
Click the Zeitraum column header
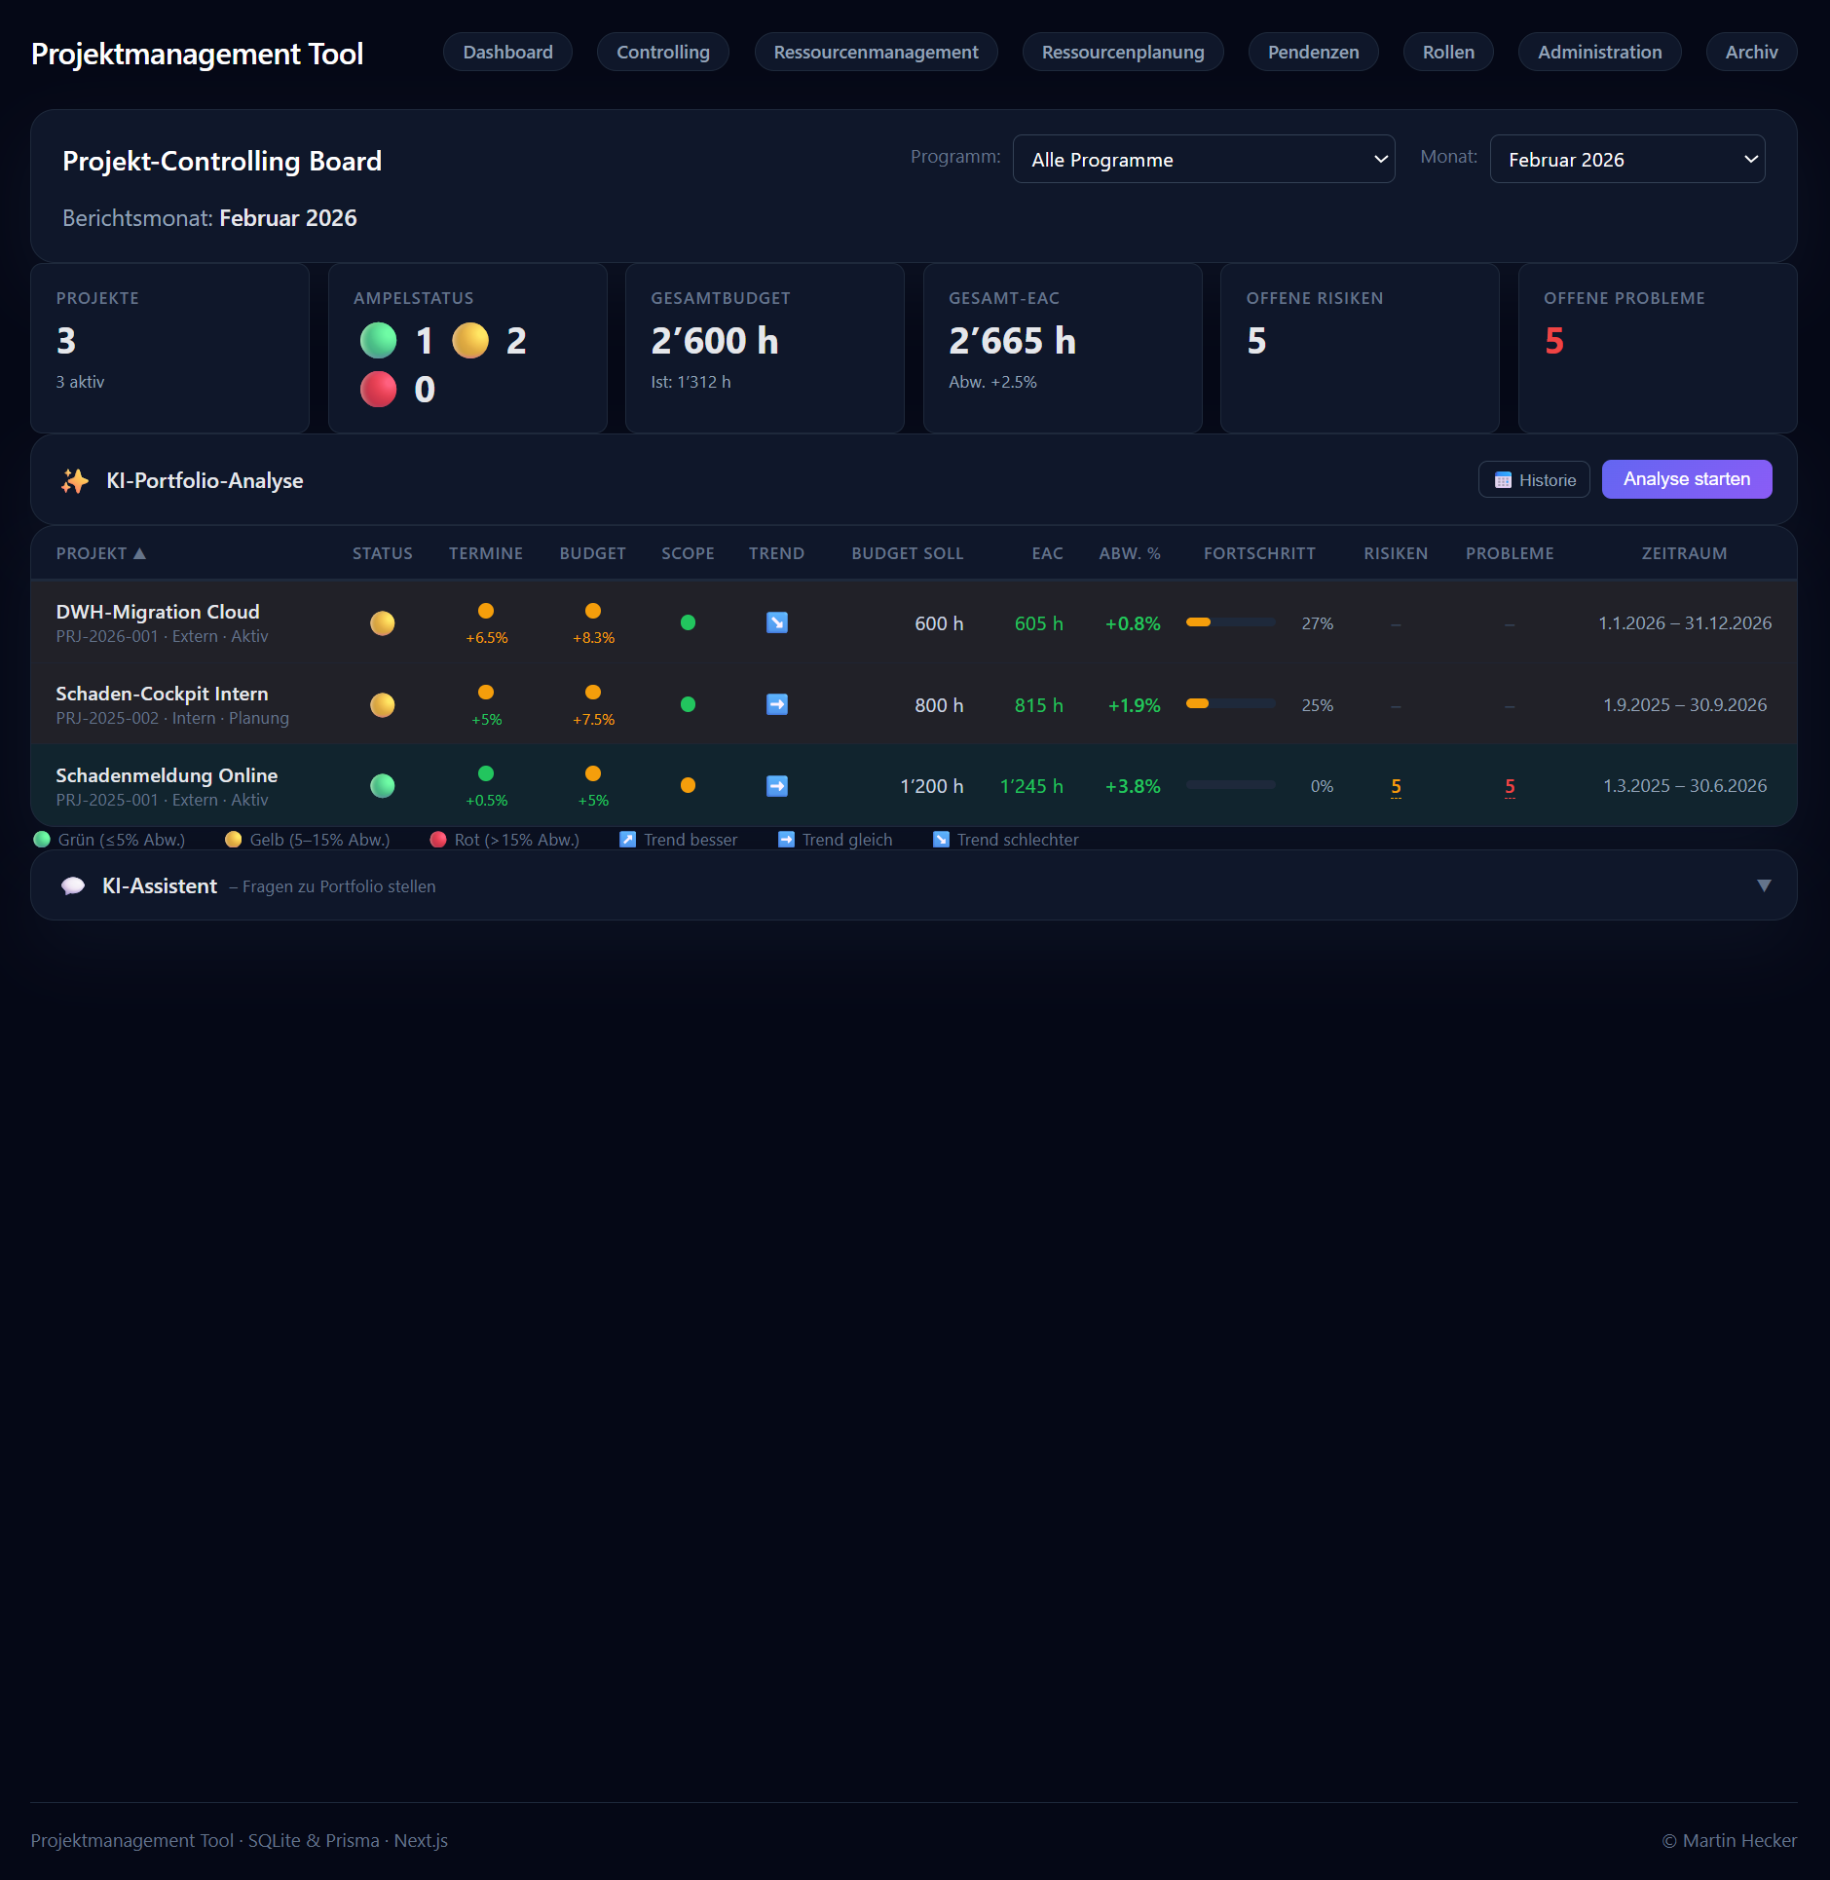(1685, 553)
